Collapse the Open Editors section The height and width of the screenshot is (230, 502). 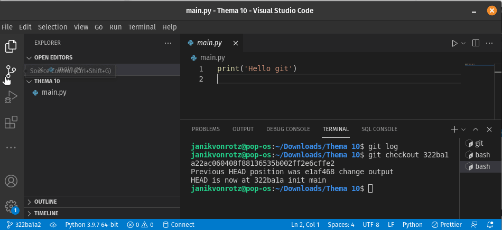(102, 58)
